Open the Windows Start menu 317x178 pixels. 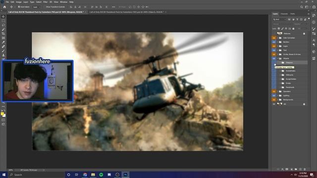(4, 175)
